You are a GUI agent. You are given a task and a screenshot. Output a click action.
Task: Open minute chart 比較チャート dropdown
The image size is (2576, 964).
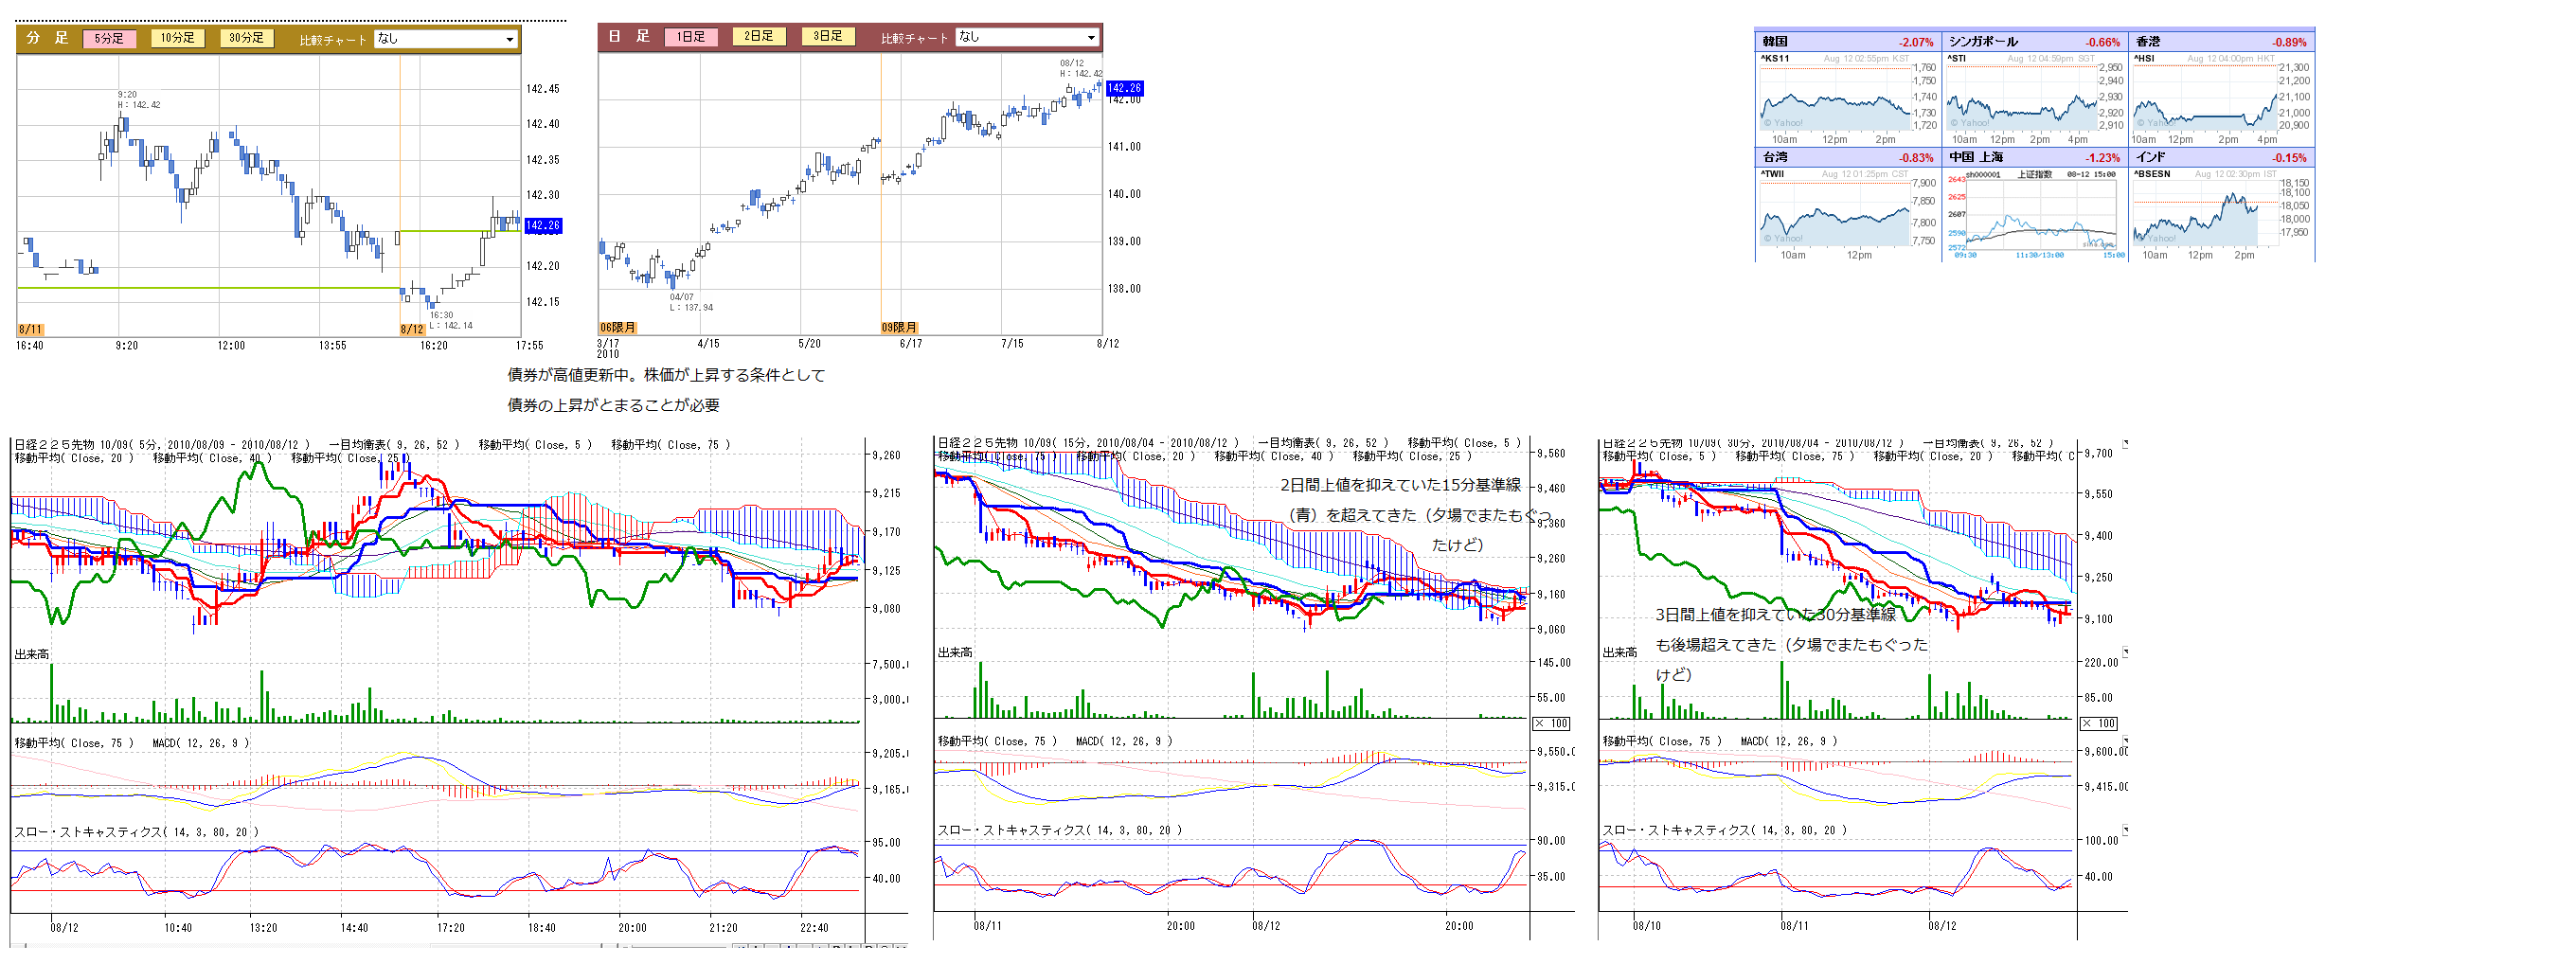coord(446,39)
